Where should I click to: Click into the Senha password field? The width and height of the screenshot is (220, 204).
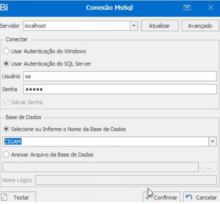[x=120, y=89]
